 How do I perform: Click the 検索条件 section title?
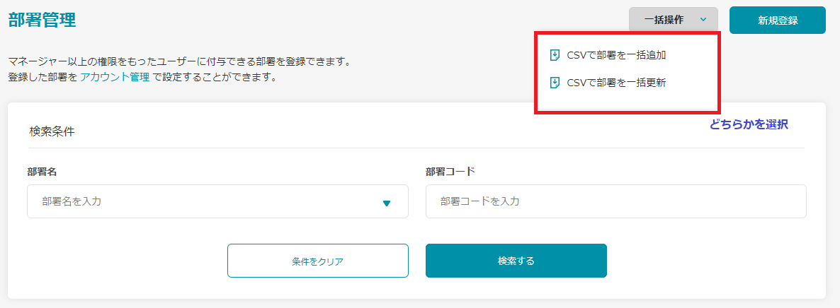point(52,131)
